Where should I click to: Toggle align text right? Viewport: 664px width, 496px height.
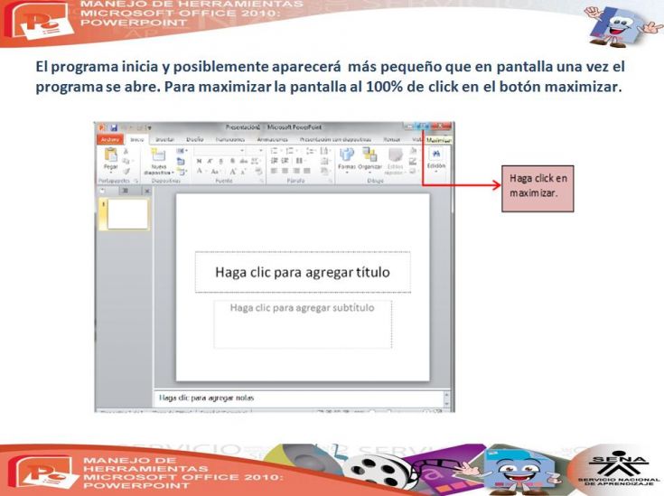coord(296,171)
